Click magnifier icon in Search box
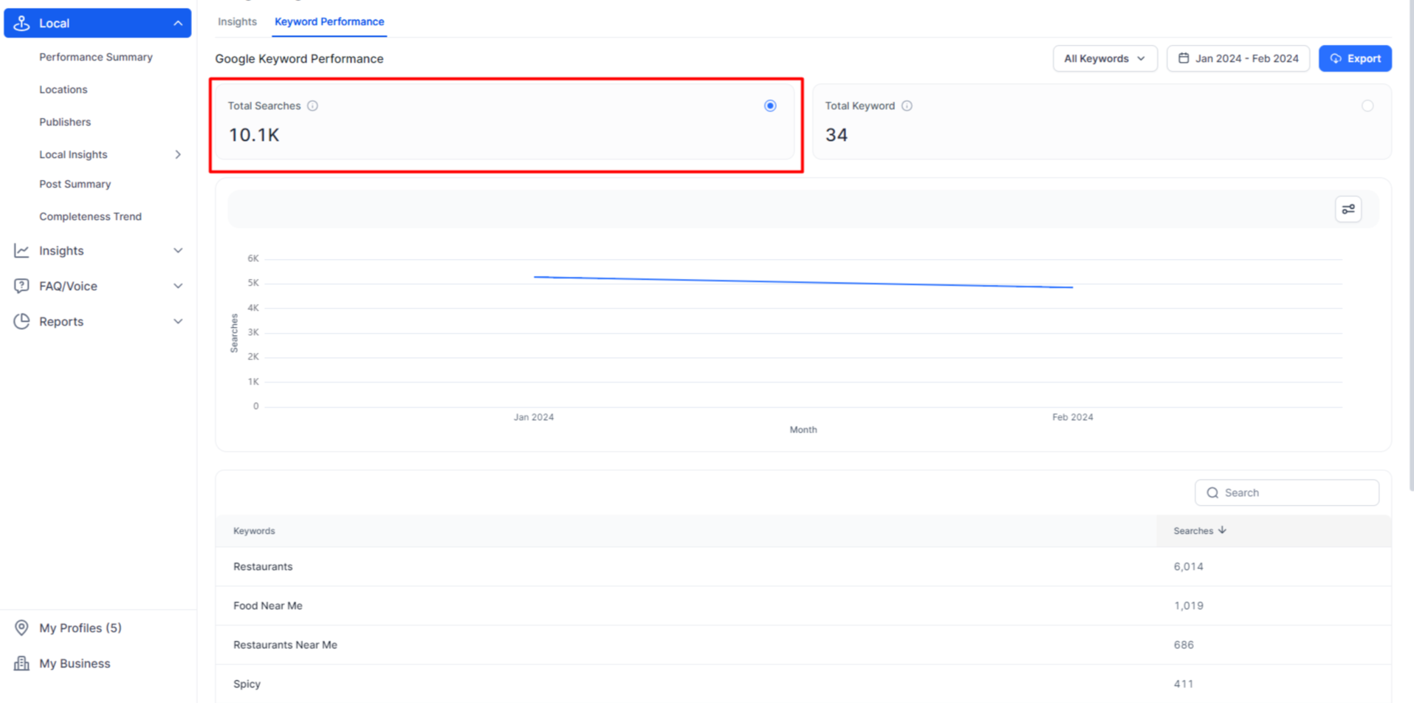Screen dimensions: 1414x703 [1212, 493]
